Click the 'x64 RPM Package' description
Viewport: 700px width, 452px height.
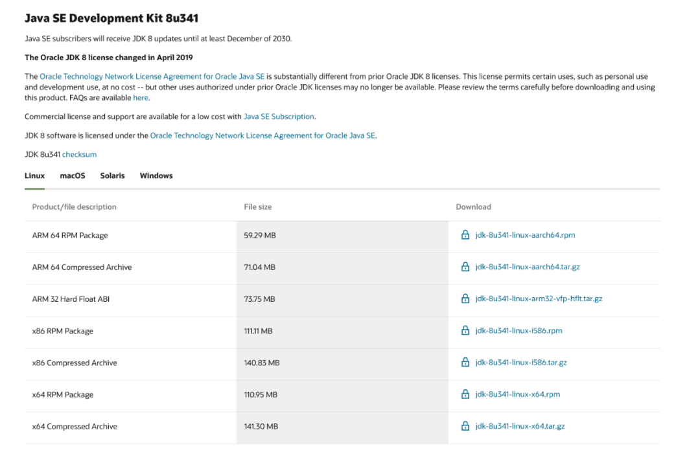click(63, 395)
